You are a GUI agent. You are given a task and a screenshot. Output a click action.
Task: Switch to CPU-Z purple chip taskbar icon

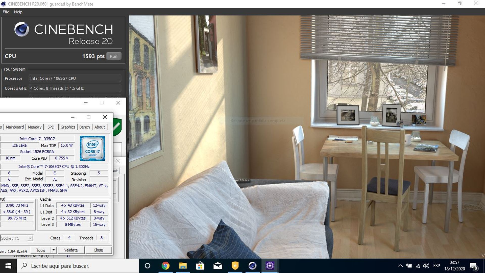[270, 266]
